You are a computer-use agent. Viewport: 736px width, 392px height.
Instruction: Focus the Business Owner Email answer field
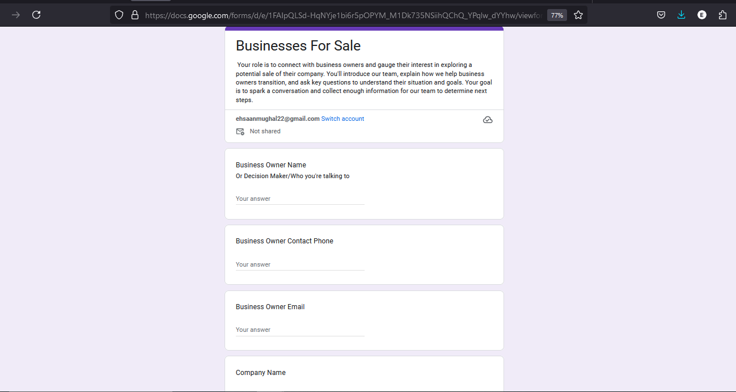[x=299, y=330]
